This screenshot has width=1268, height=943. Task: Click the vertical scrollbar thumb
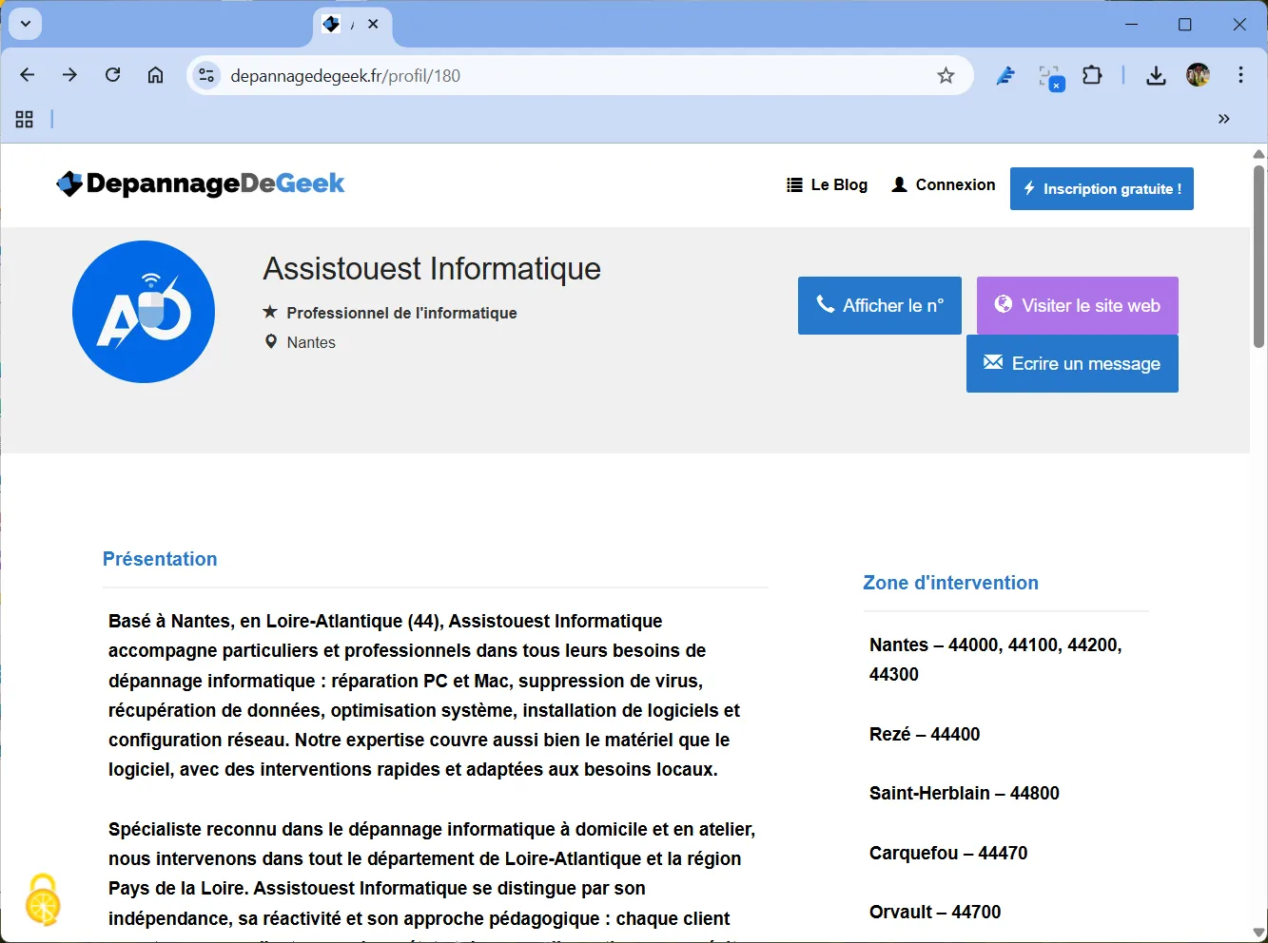[x=1258, y=257]
